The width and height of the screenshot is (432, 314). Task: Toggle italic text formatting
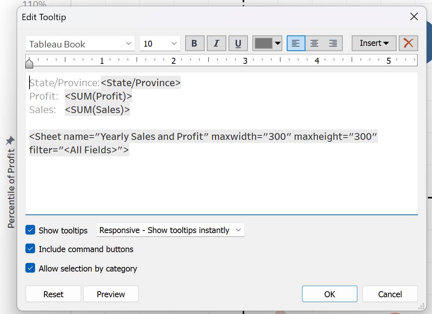tap(216, 43)
